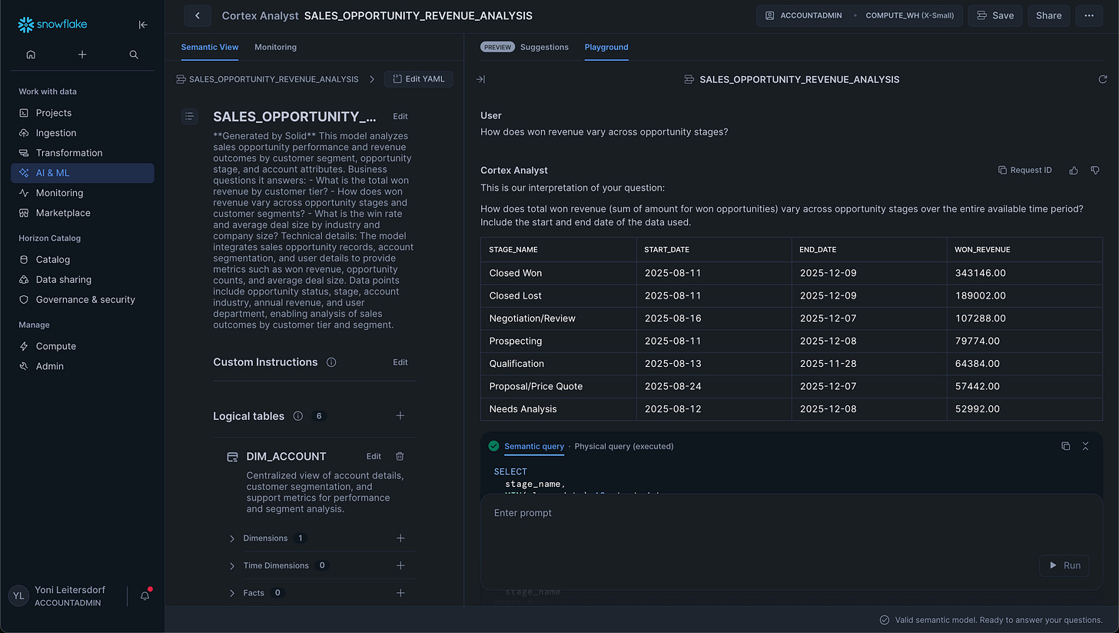1119x633 pixels.
Task: Open AI & ML in the sidebar
Action: (x=82, y=173)
